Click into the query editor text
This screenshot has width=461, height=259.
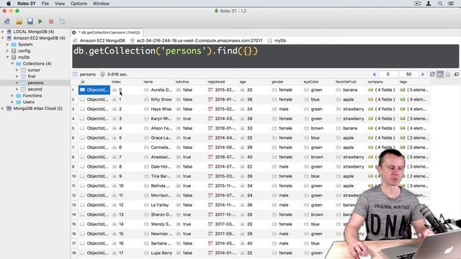166,51
